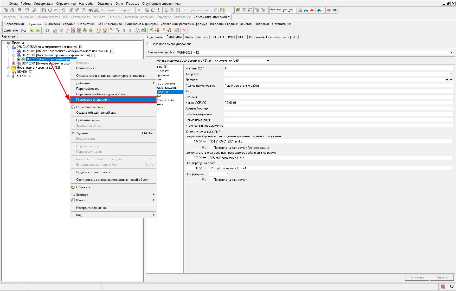Viewport: 456px width, 291px height.
Task: Expand the КОРЗИНА tree node
Action: (x=9, y=76)
